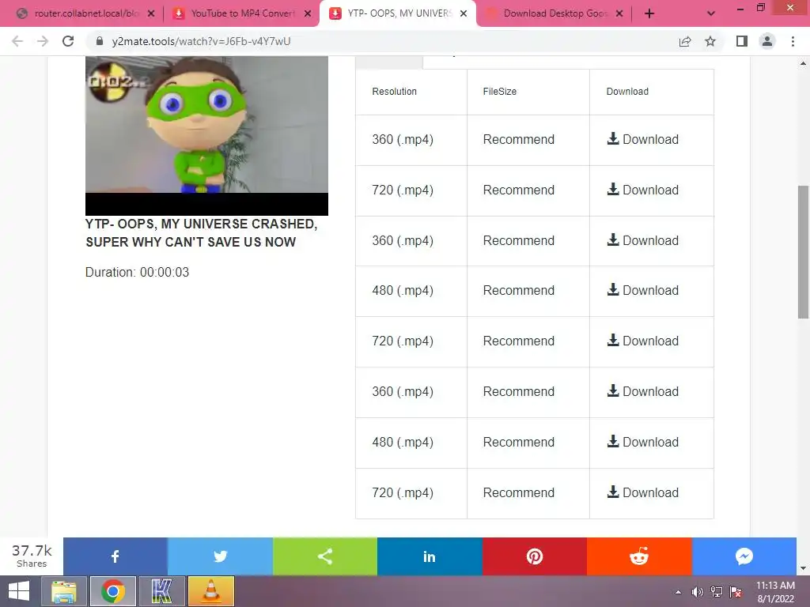Open the tab search dropdown chevron
Image resolution: width=810 pixels, height=607 pixels.
click(x=711, y=13)
